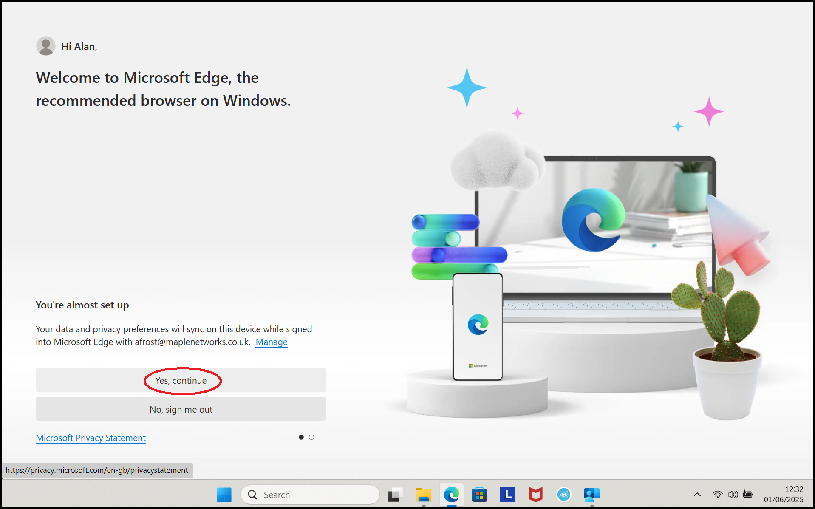Click the Alan profile avatar icon
815x509 pixels.
coord(46,46)
